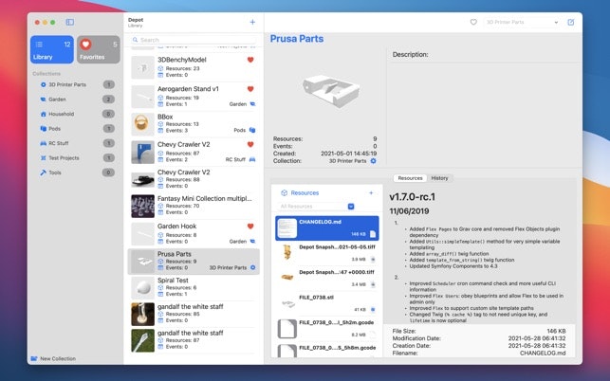Click the RC Stuff car icon on Chevy Crawler row
The image size is (610, 381).
[x=252, y=159]
